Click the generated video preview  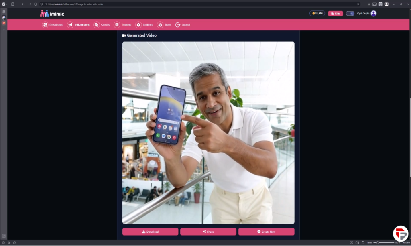(x=208, y=132)
